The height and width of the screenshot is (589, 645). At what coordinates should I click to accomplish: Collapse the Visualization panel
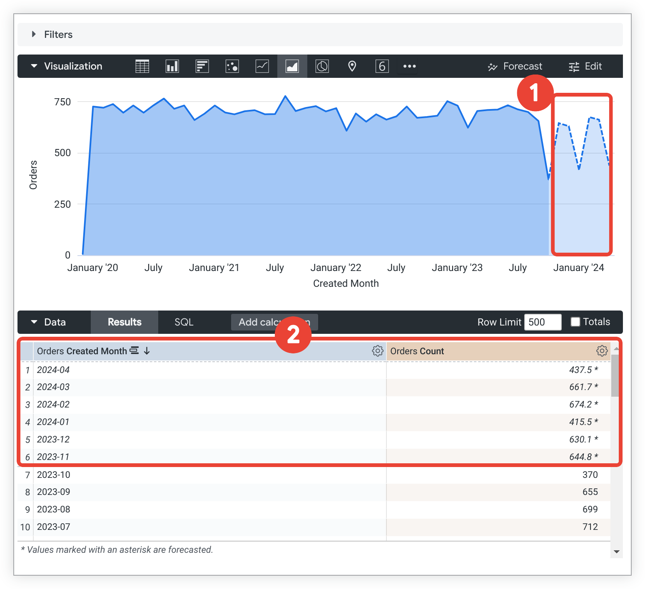point(34,66)
